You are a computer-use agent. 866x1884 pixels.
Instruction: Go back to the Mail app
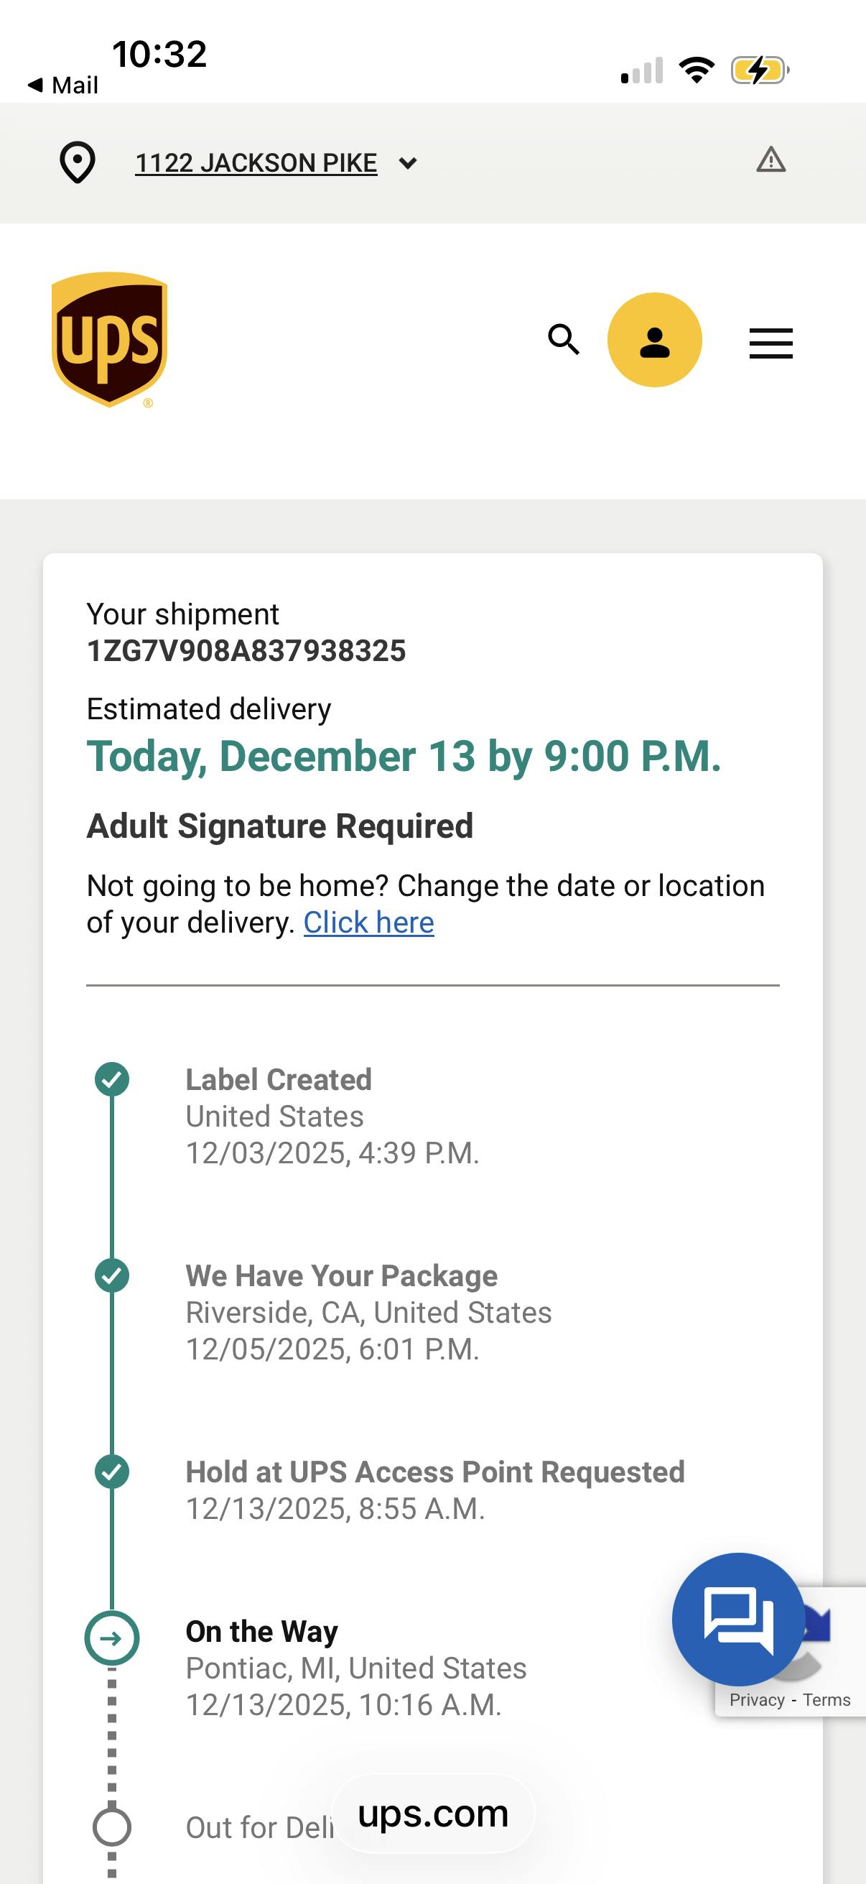(x=63, y=86)
